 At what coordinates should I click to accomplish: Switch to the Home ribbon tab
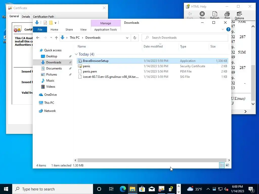tap(54, 30)
